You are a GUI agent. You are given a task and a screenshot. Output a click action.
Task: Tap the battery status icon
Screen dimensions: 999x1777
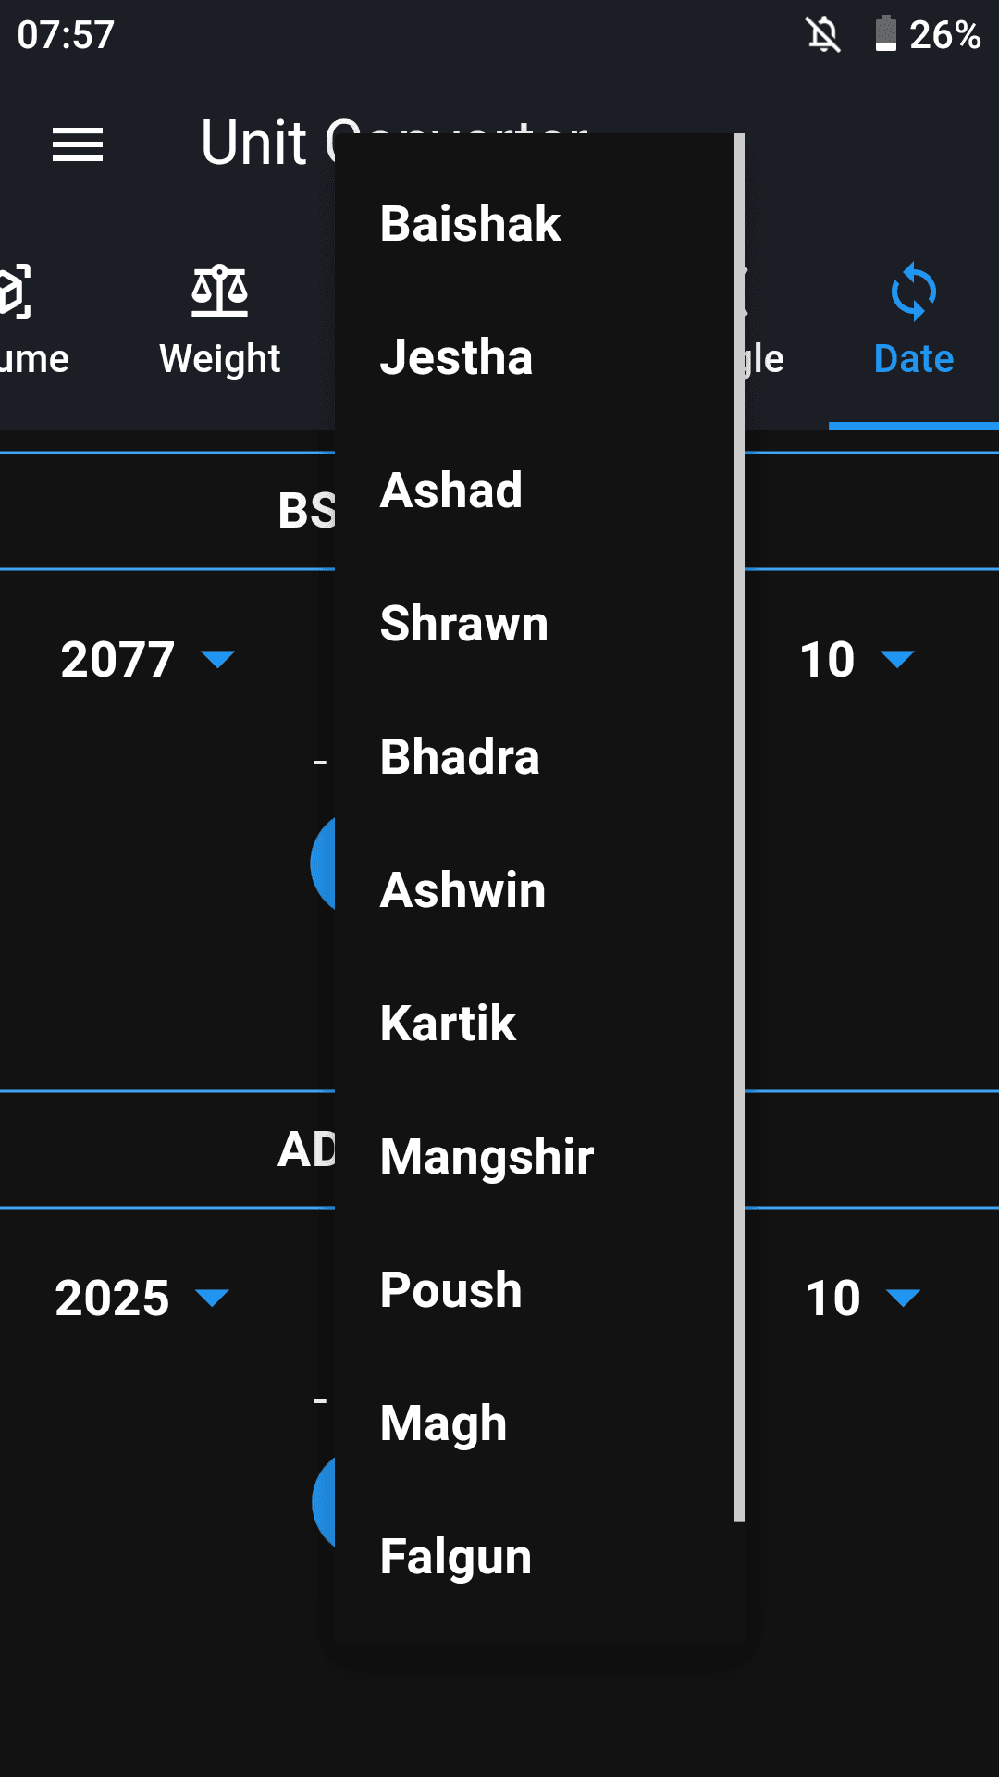886,34
